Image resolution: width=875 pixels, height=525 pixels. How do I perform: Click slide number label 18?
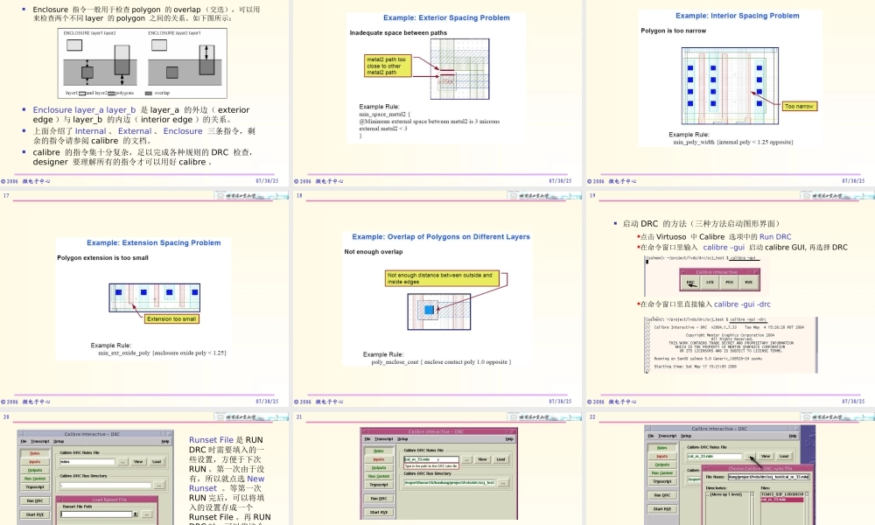pos(299,196)
